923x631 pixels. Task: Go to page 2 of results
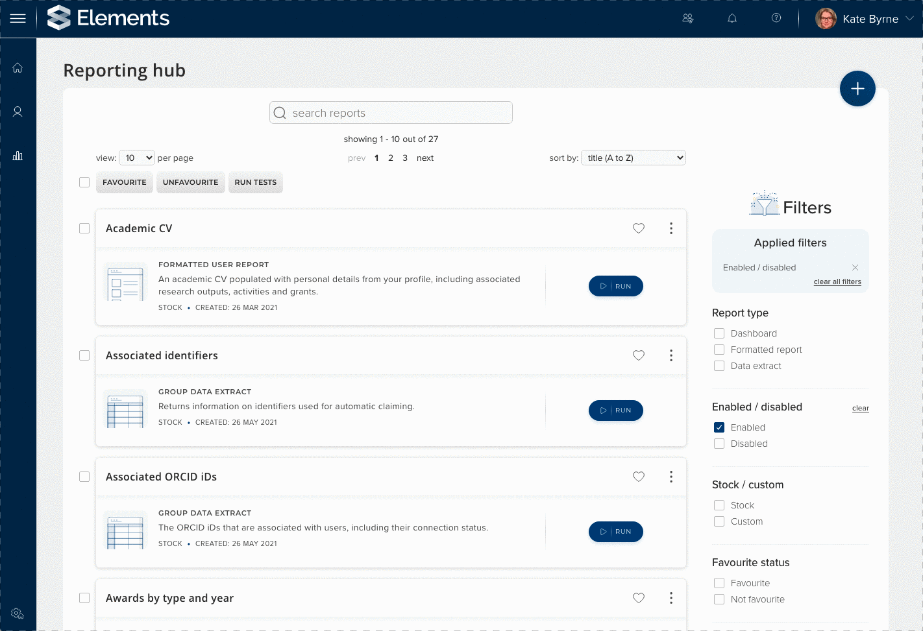[x=391, y=158]
